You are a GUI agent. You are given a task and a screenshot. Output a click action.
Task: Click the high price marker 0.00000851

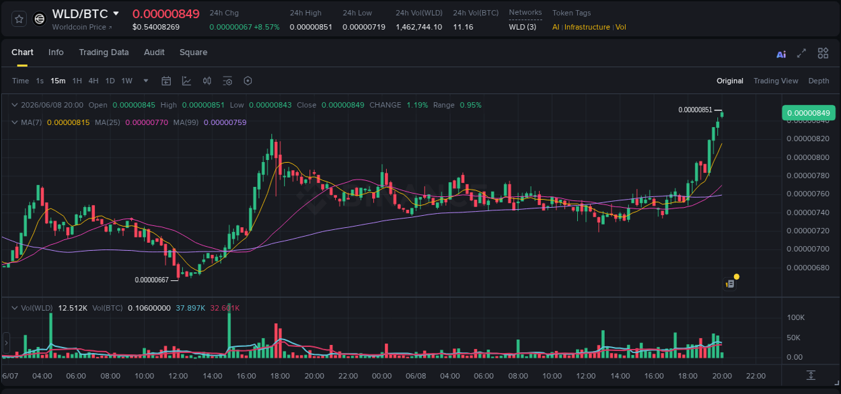pyautogui.click(x=695, y=110)
